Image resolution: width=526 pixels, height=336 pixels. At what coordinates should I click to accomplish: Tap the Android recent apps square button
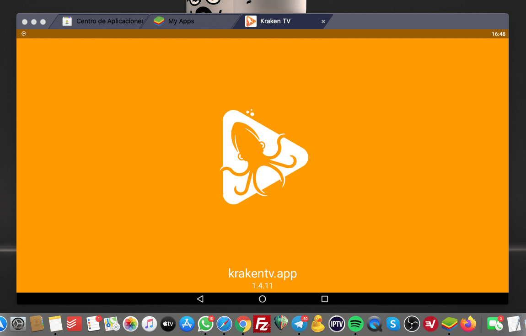324,299
